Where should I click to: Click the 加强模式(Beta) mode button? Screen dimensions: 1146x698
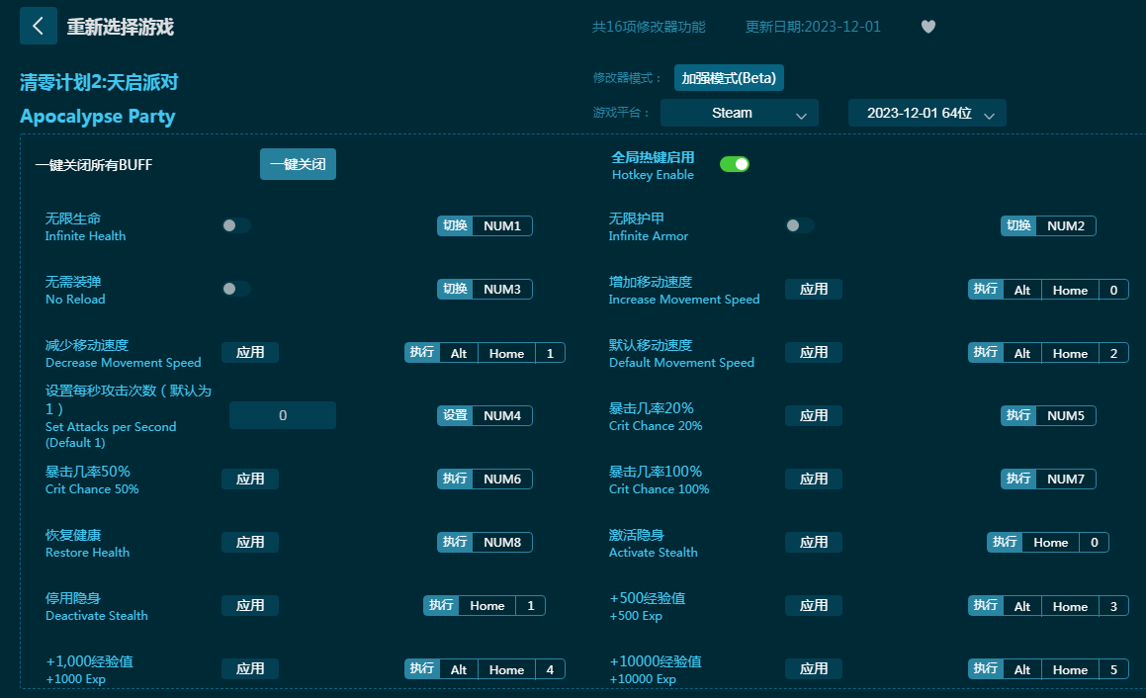pos(729,78)
